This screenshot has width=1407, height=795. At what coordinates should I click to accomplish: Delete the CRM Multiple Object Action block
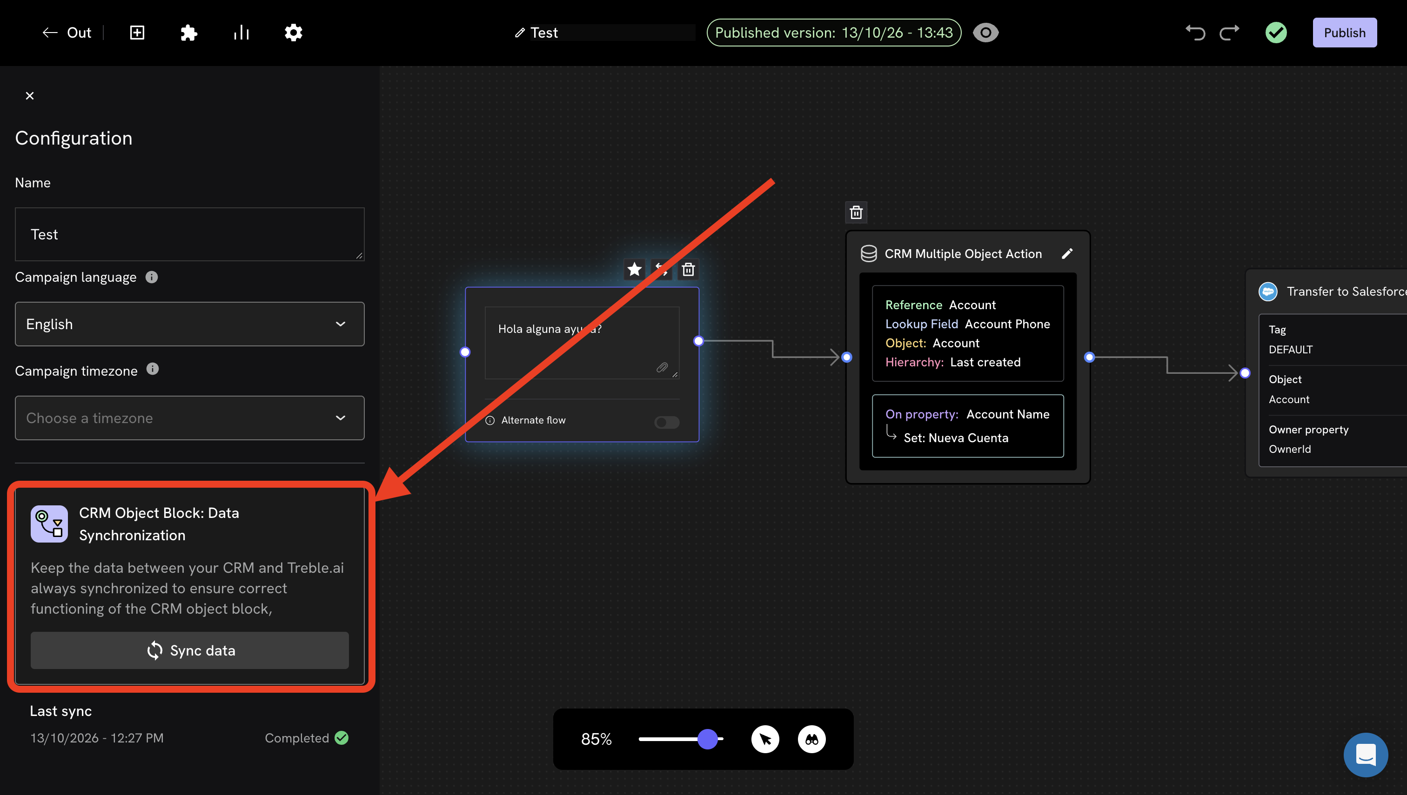pyautogui.click(x=856, y=212)
